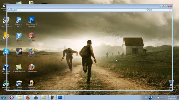Click the Show desktop strip at taskbar end
This screenshot has width=179, height=100.
[x=178, y=97]
